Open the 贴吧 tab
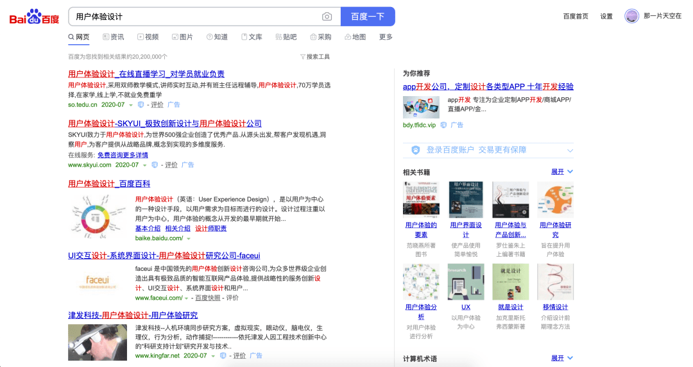Viewport: 693px width, 367px height. (286, 37)
